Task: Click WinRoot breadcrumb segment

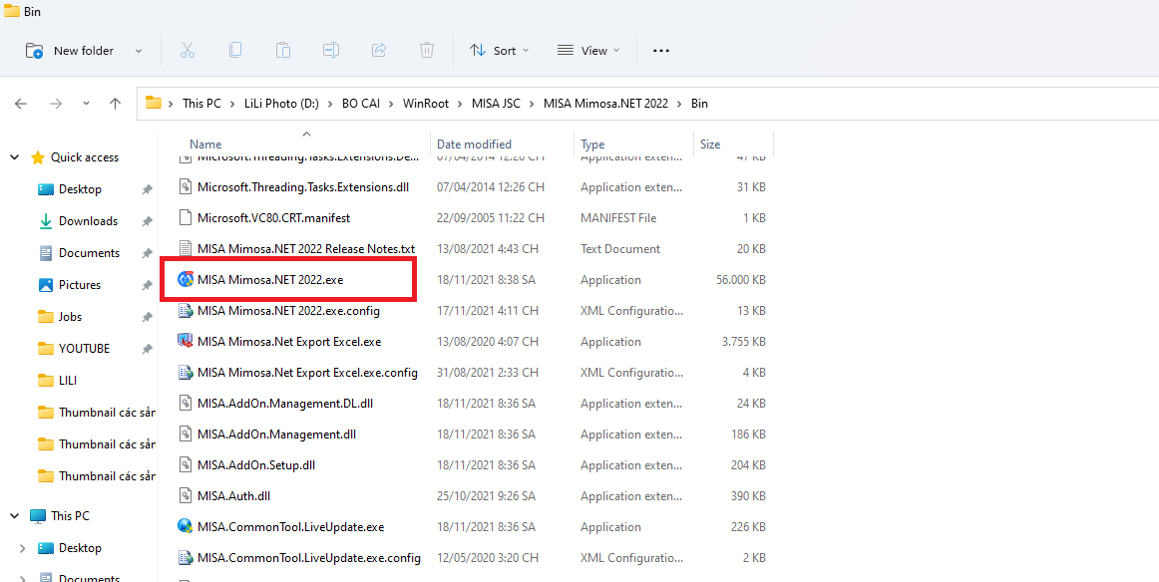Action: click(x=426, y=104)
